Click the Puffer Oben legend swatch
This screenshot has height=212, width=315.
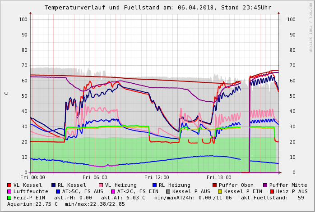pos(214,185)
